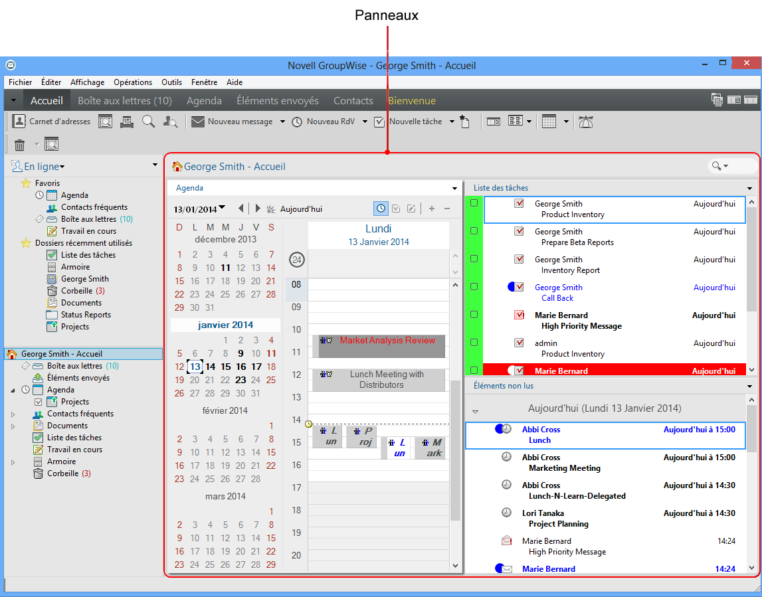The image size is (762, 597).
Task: Open the Fichier menu
Action: tap(21, 82)
